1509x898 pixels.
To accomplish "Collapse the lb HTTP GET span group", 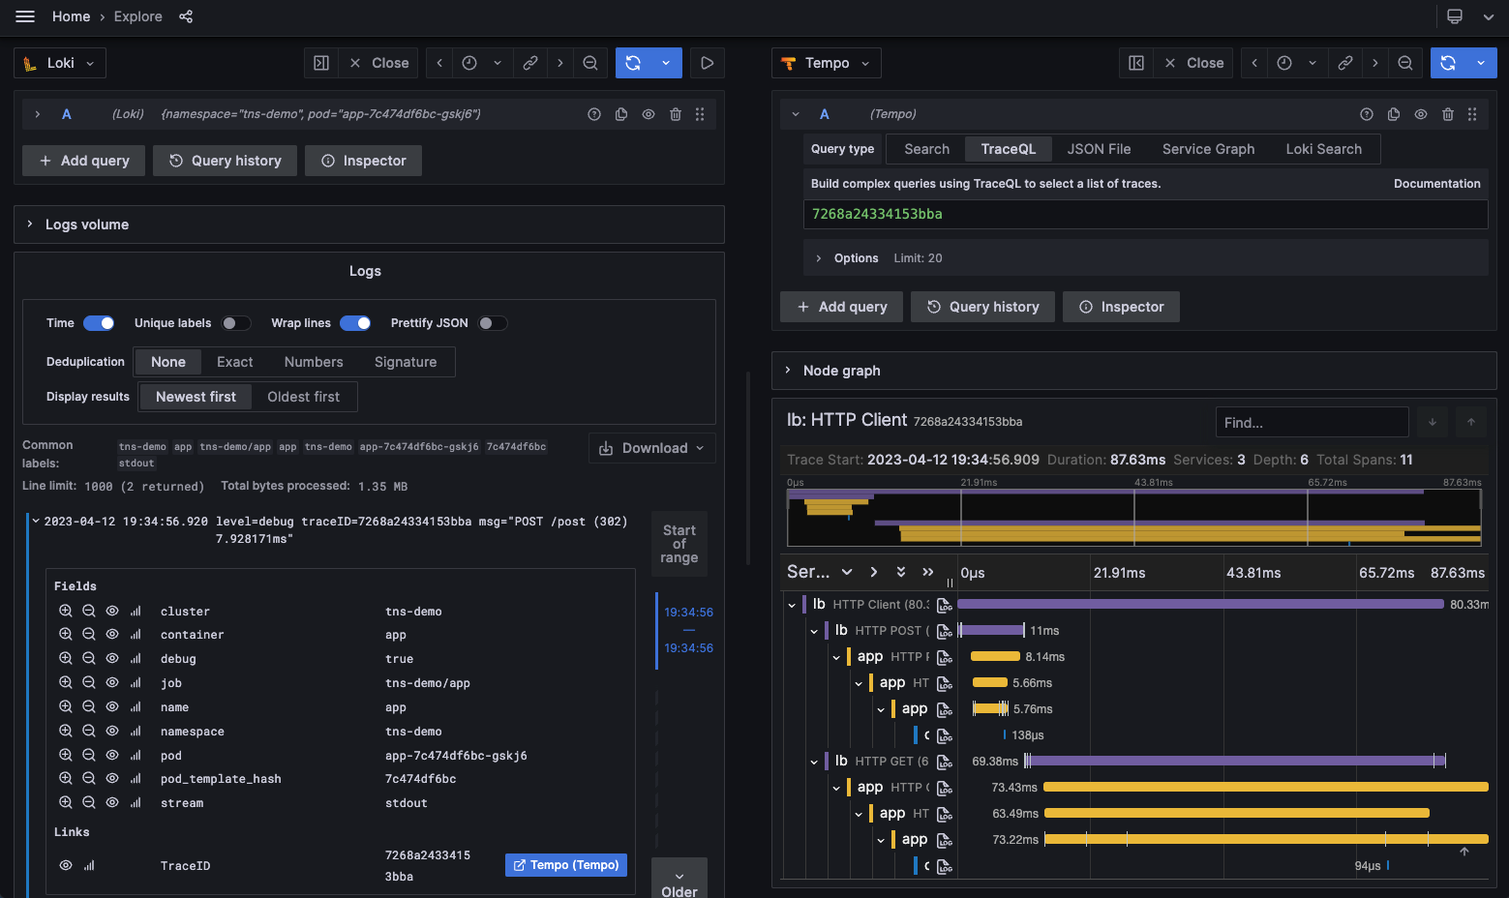I will coord(814,761).
